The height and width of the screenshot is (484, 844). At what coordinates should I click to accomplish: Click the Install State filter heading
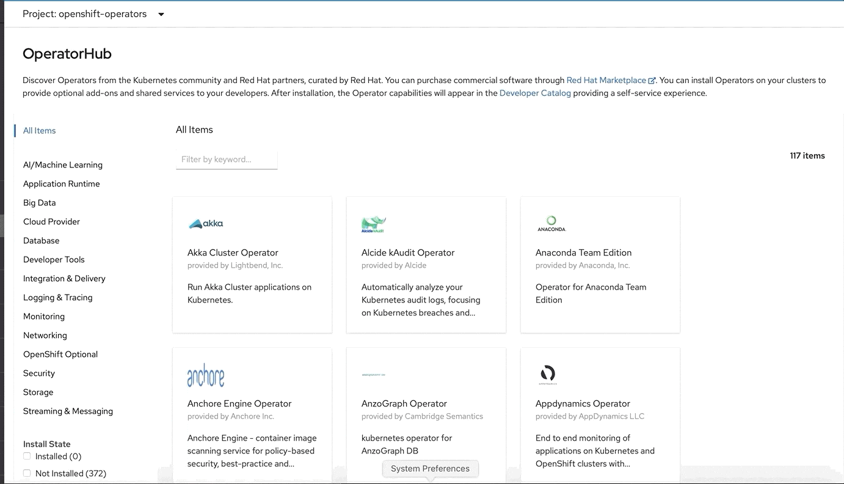click(47, 444)
